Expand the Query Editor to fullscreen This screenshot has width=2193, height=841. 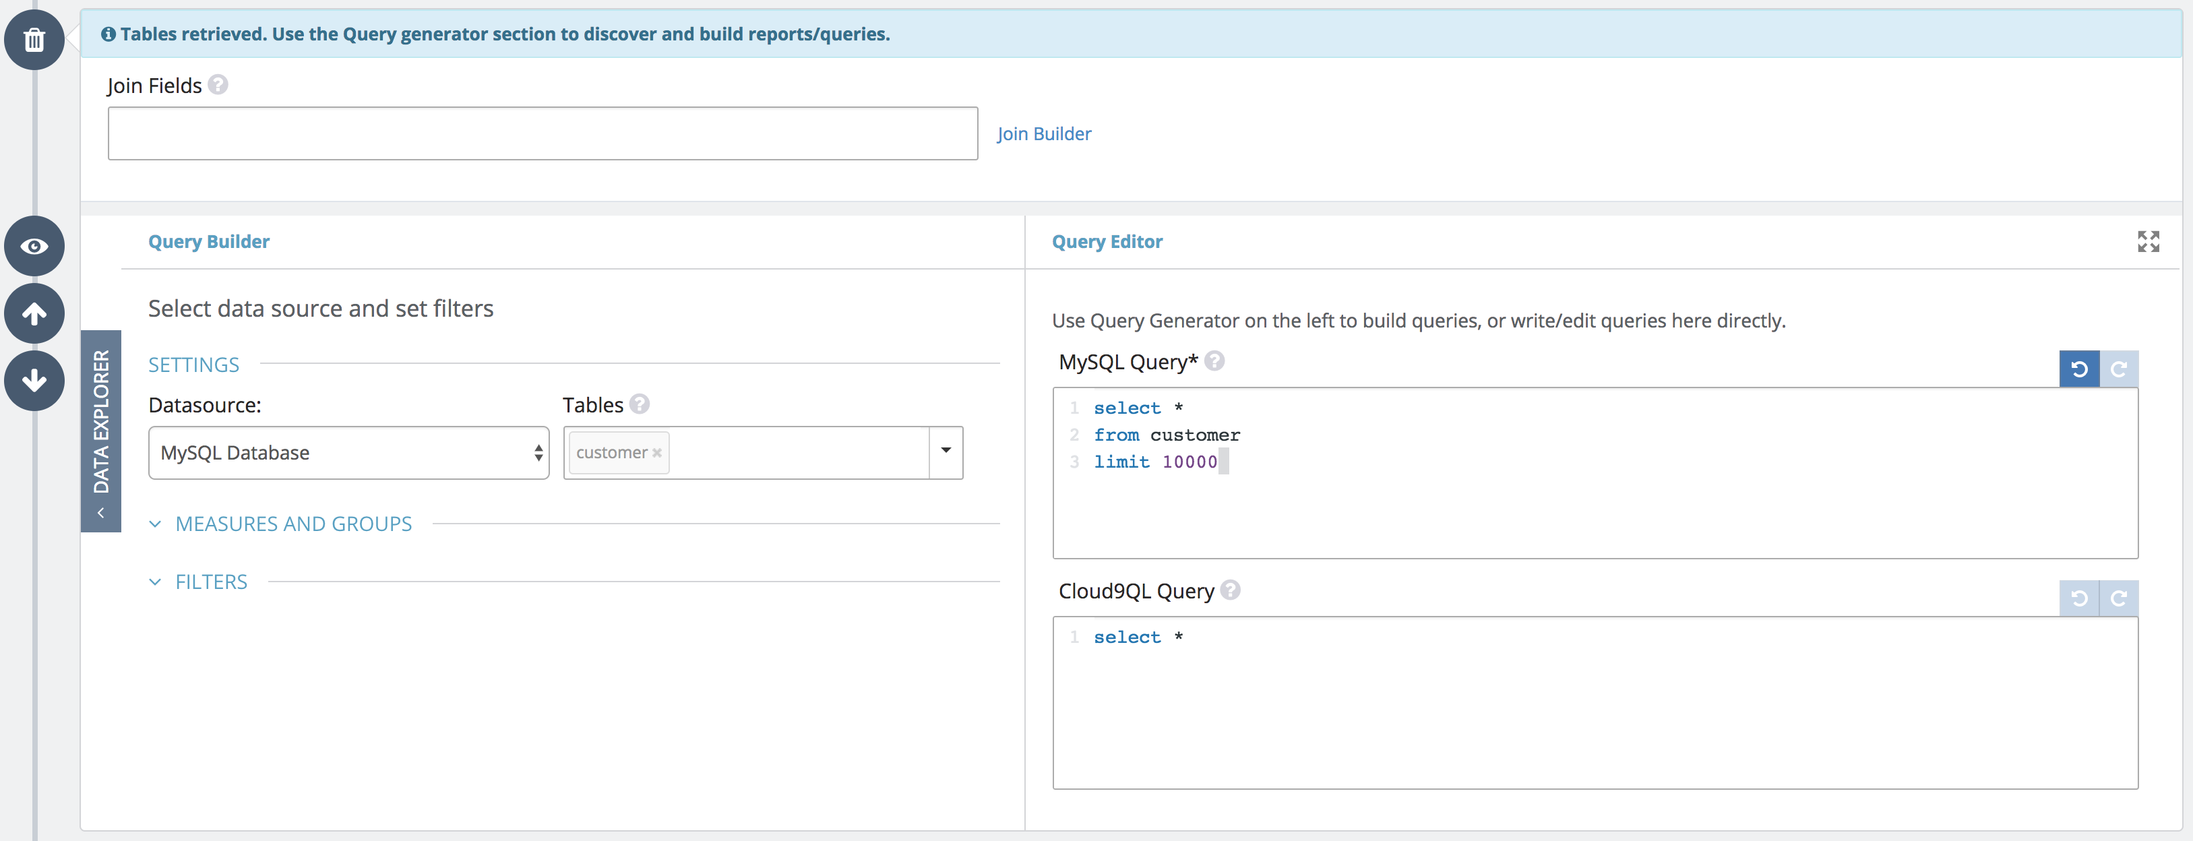[2148, 242]
